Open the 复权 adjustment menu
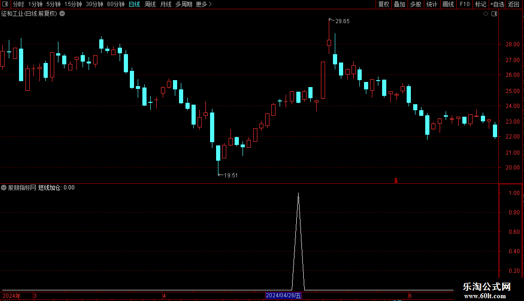Image resolution: width=524 pixels, height=301 pixels. point(383,4)
